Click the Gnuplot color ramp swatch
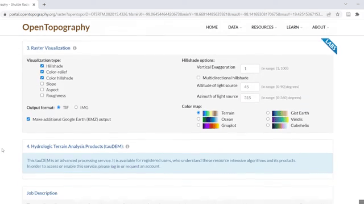The width and height of the screenshot is (364, 204). click(x=210, y=126)
